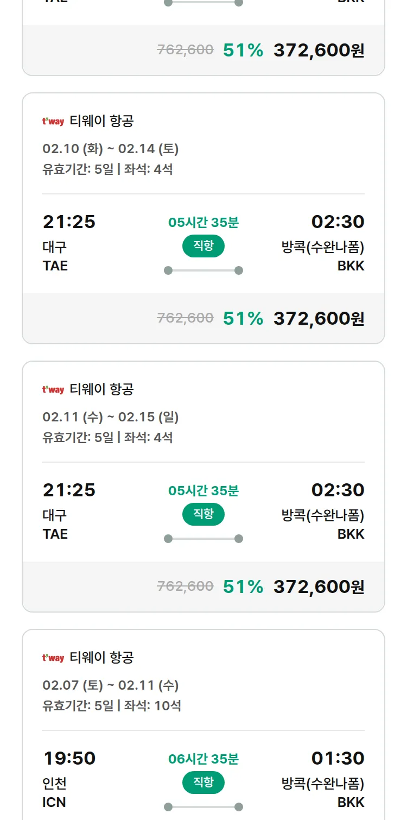The width and height of the screenshot is (407, 820).
Task: Select the 372,600원 price on the 02.10 flight
Action: click(x=319, y=318)
